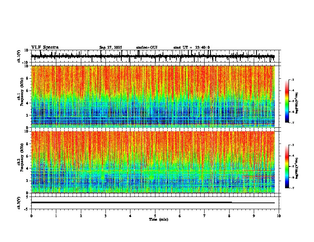Click the '2' kHz tick on ch.1 frequency axis
314x242 pixels.
click(27, 115)
